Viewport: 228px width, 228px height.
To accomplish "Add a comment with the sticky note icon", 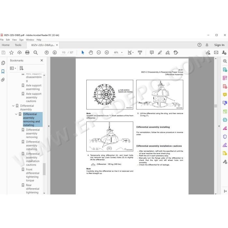I will pyautogui.click(x=152, y=52).
